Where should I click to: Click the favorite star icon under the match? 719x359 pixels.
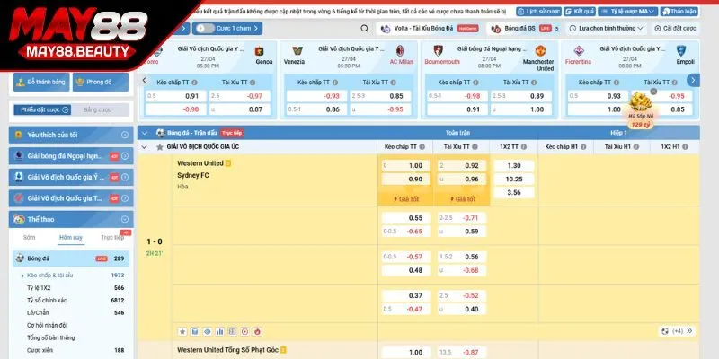(182, 331)
